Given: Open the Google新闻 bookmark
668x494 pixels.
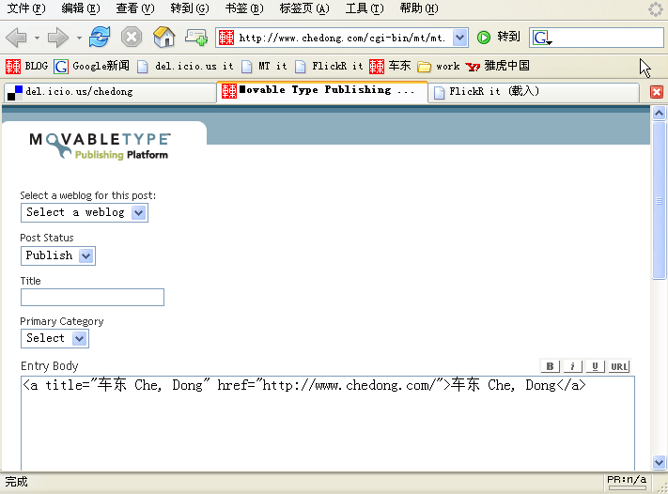Looking at the screenshot, I should [x=91, y=66].
